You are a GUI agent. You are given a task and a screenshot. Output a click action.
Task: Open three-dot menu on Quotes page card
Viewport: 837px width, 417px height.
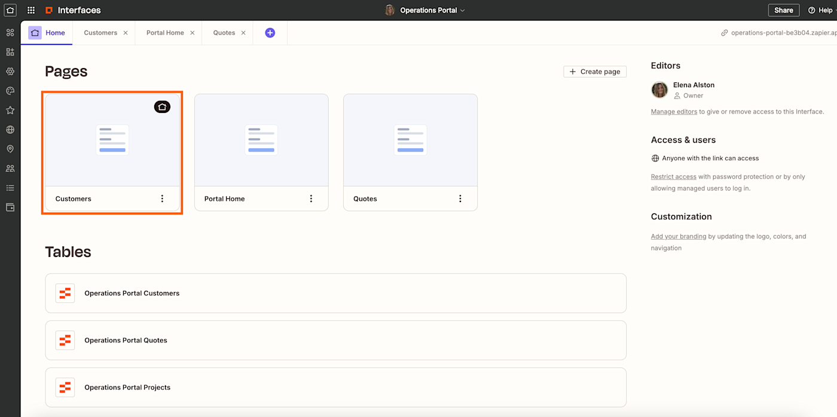coord(460,198)
